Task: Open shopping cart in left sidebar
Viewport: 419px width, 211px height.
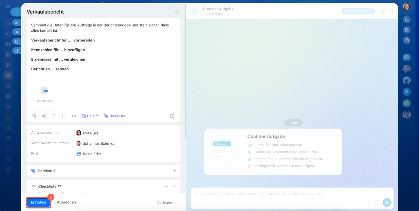Action: (x=8, y=180)
